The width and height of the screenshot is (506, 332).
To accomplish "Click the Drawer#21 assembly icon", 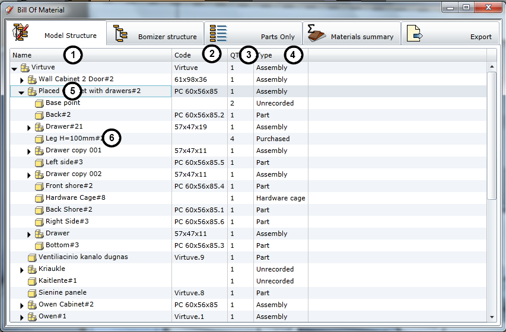I will 39,127.
